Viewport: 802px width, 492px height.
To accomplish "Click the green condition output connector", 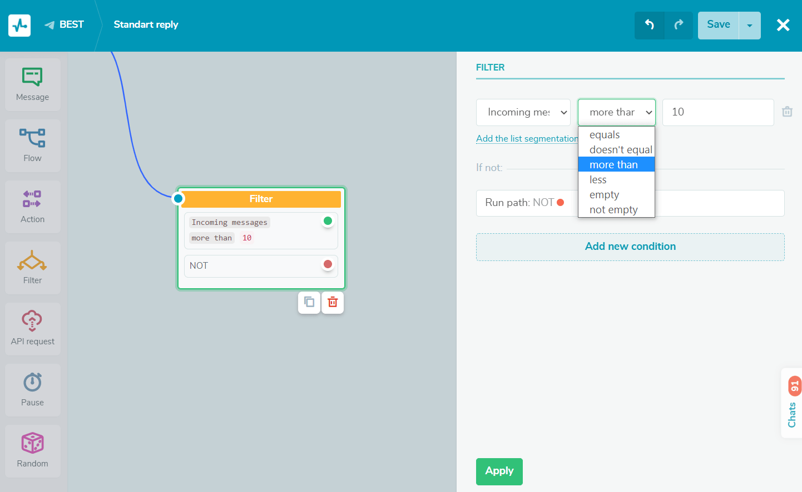I will 328,221.
